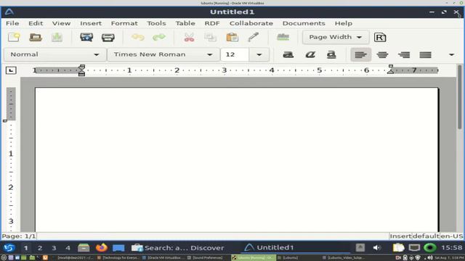Launch Firefox from the panel
Screen dimensions: 465x261
102,247
